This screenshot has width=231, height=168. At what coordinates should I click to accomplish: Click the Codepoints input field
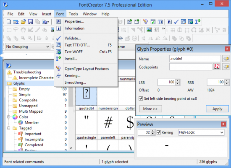click(191, 67)
